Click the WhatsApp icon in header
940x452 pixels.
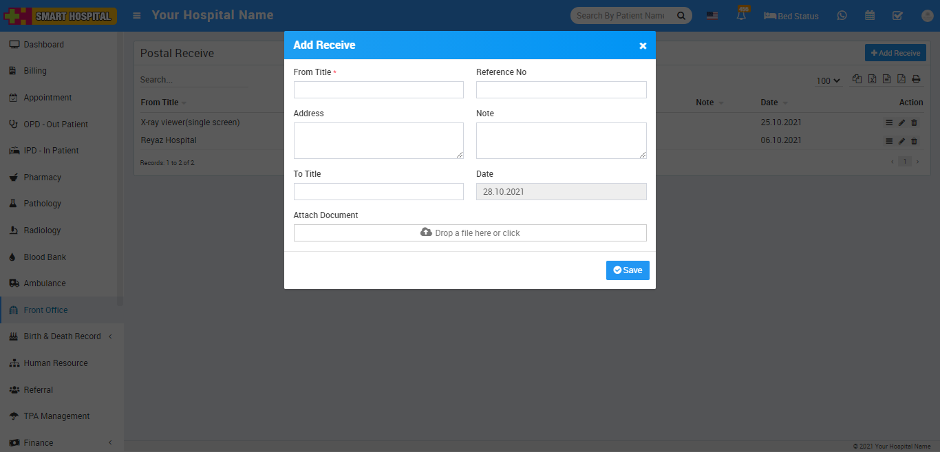click(842, 16)
